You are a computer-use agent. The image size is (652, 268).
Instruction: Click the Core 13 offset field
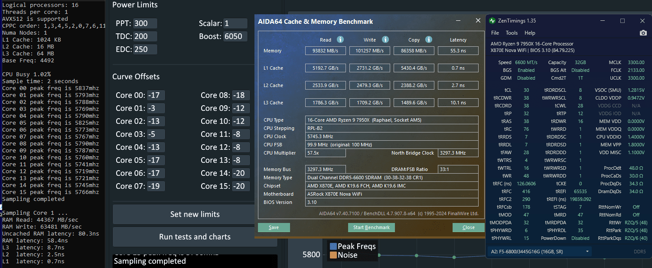coord(241,160)
